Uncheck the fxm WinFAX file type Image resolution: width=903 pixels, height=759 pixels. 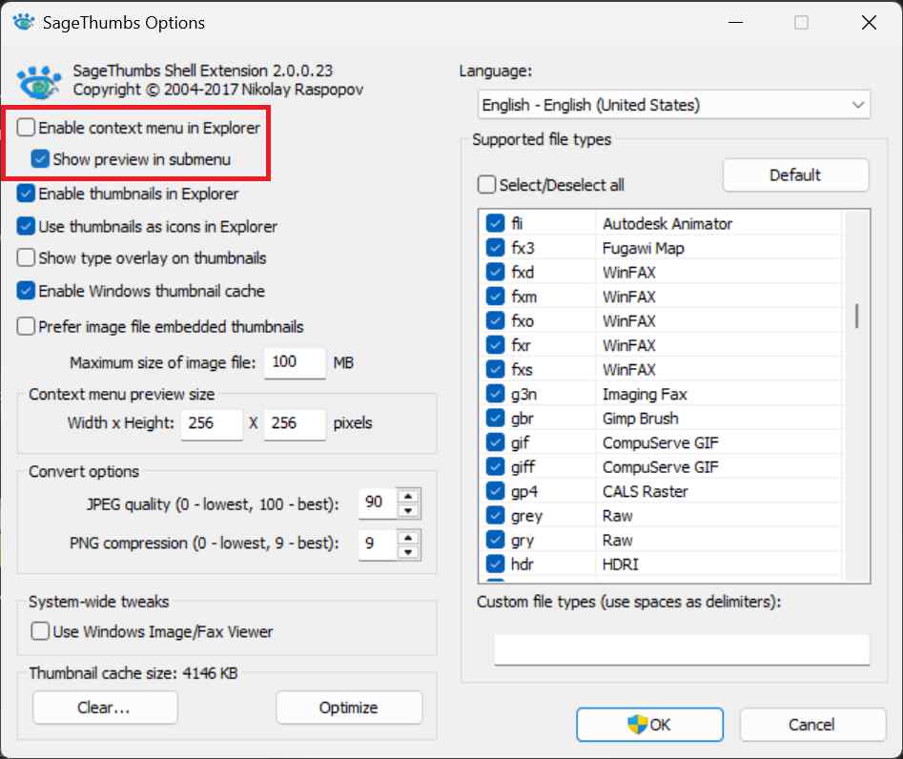[495, 296]
